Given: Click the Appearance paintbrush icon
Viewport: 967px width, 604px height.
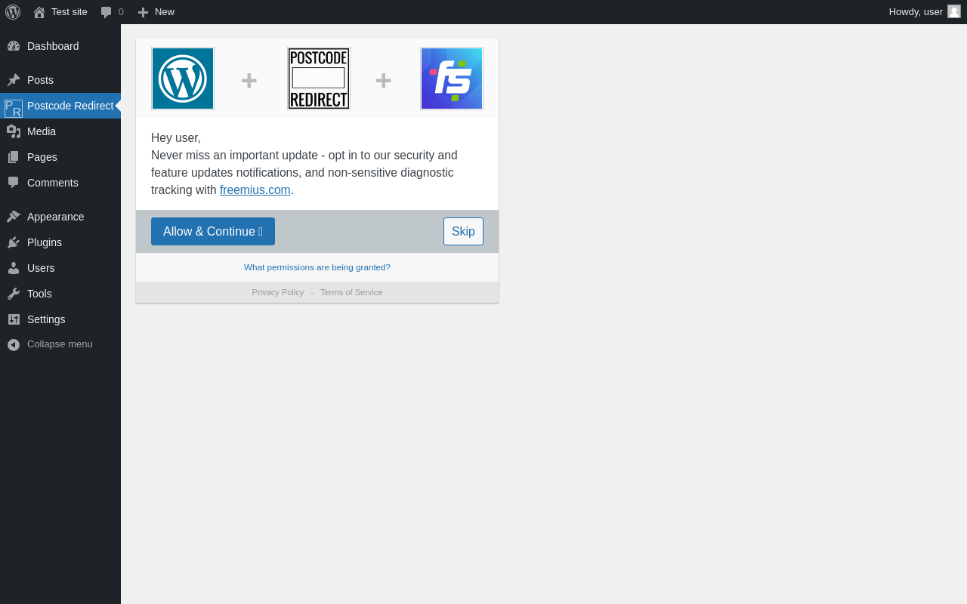Looking at the screenshot, I should pyautogui.click(x=14, y=217).
